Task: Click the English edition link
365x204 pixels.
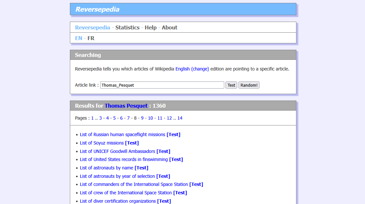Action: [x=182, y=69]
